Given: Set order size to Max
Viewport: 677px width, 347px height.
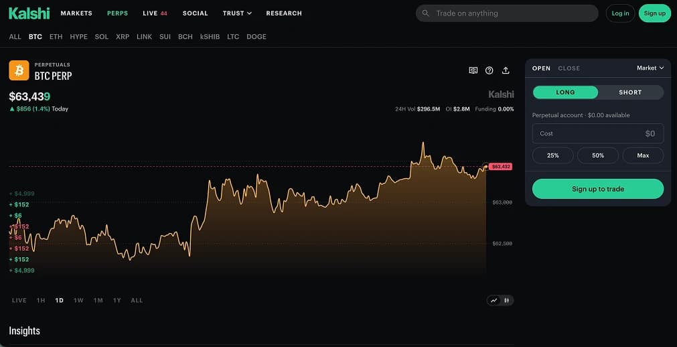Looking at the screenshot, I should coord(643,155).
